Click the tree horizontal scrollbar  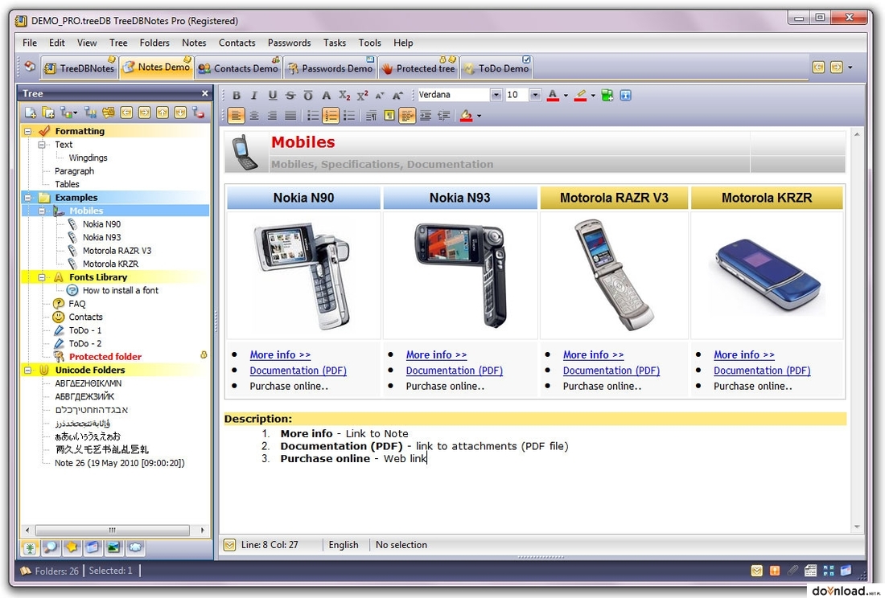(113, 530)
